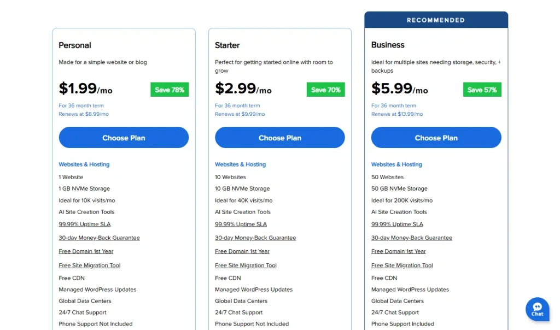Click the Save 78% badge on Personal plan
This screenshot has width=560, height=330.
[170, 89]
